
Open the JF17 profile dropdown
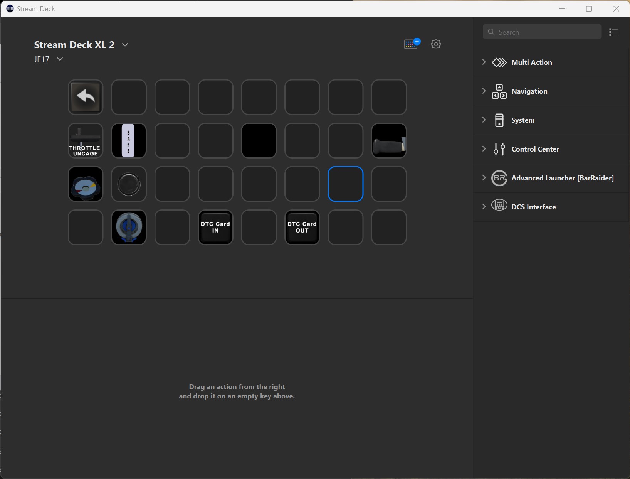60,59
